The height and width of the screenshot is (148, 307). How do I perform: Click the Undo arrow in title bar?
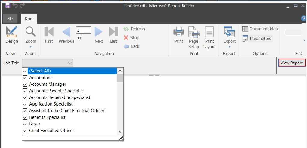point(15,5)
